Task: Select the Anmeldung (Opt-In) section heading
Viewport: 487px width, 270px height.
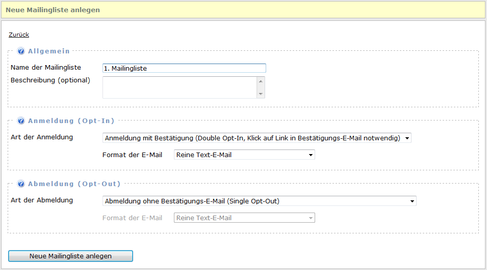Action: pos(71,121)
